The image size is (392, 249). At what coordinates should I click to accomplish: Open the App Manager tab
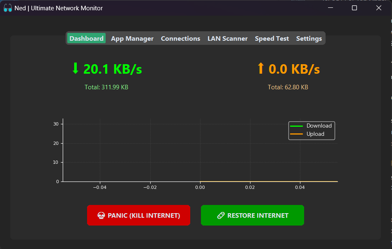pos(132,38)
